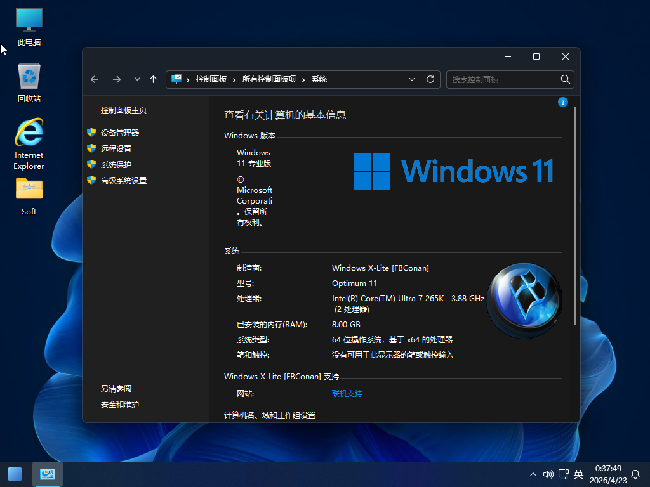
Task: Select 系统 breadcrumb in address bar
Action: pyautogui.click(x=319, y=79)
